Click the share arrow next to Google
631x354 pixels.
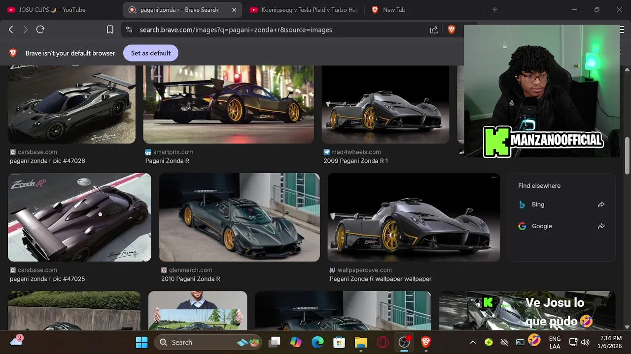tap(601, 226)
